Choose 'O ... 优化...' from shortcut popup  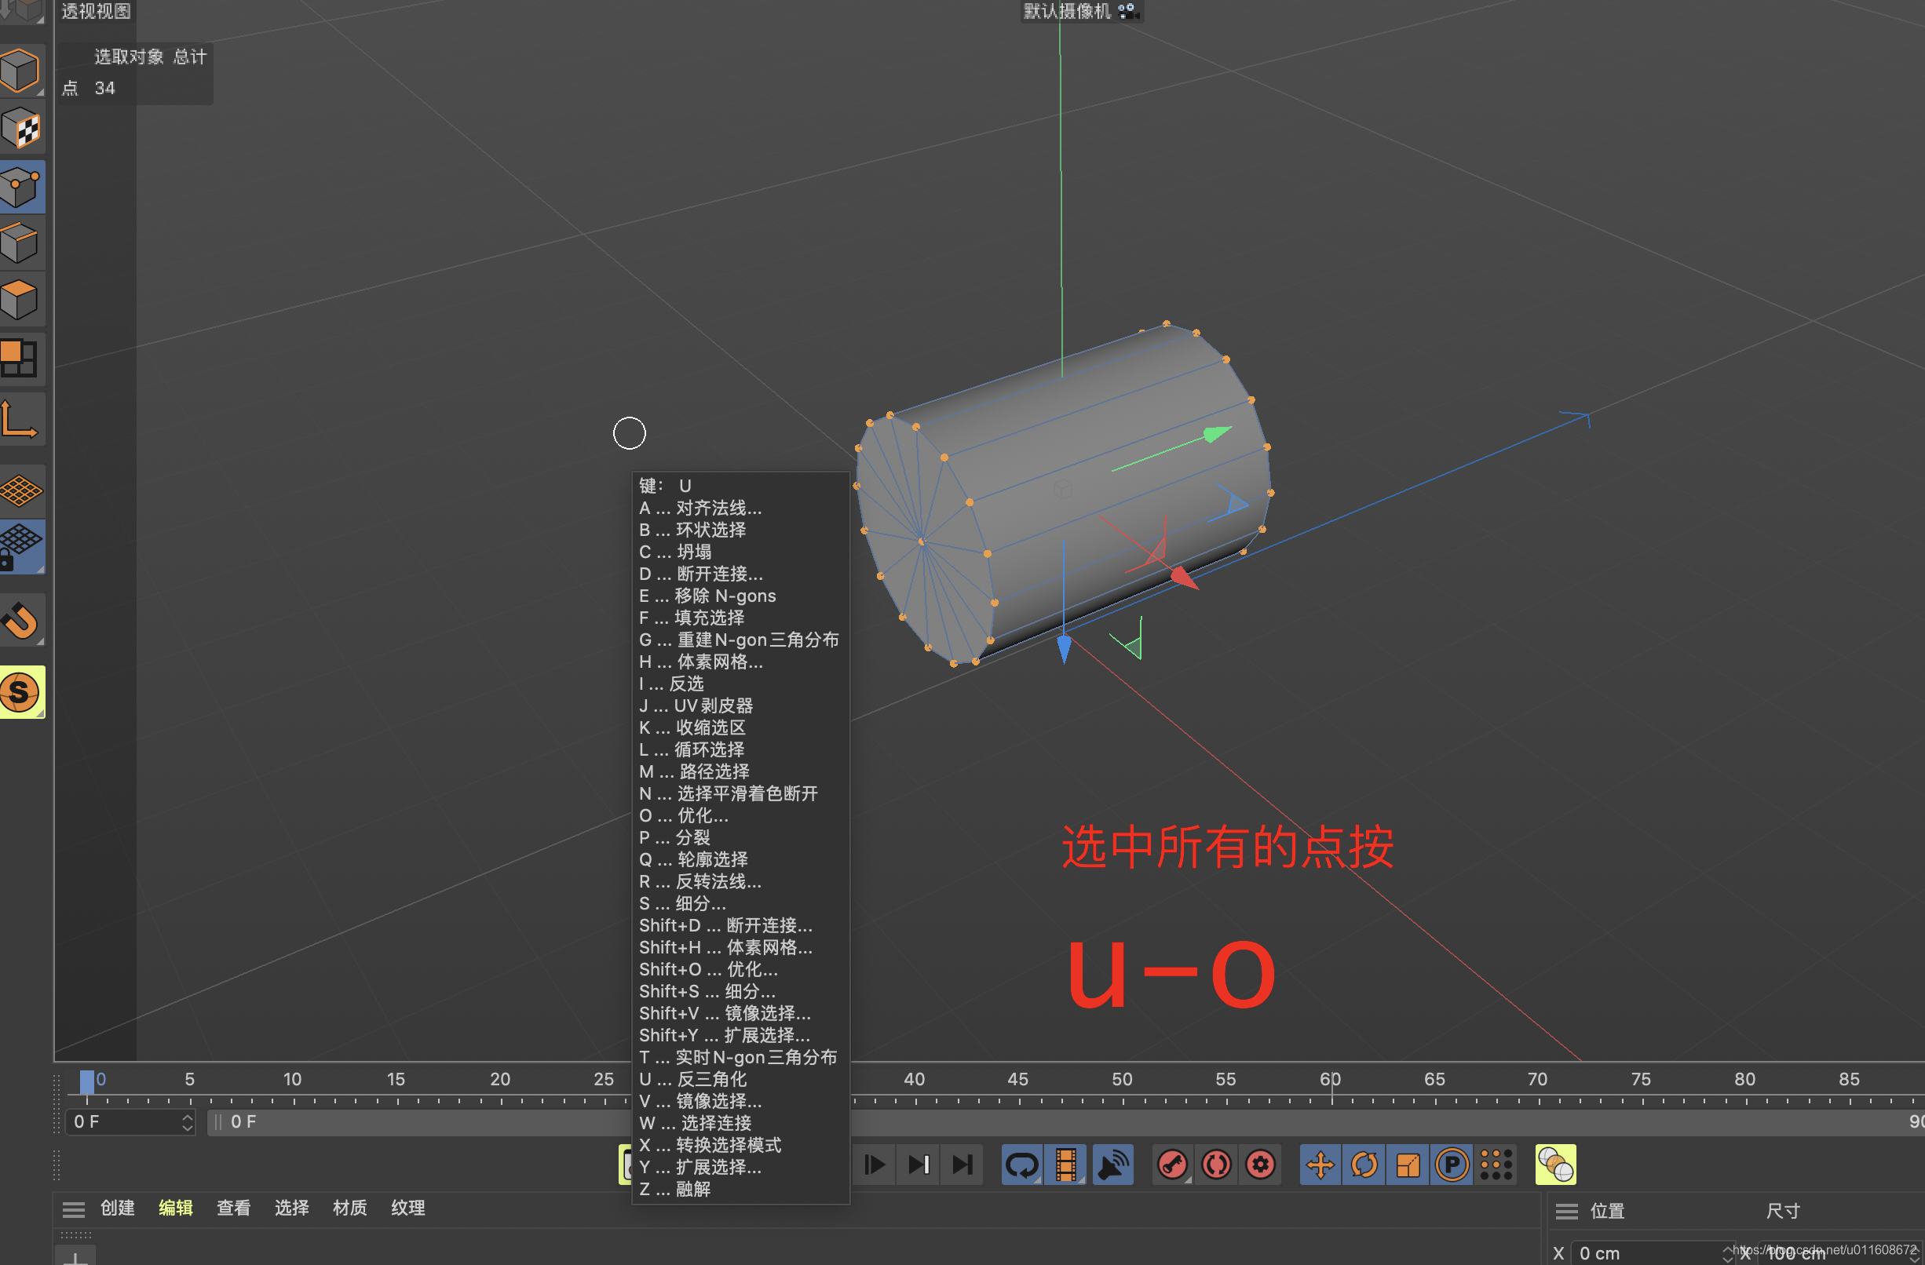tap(684, 815)
